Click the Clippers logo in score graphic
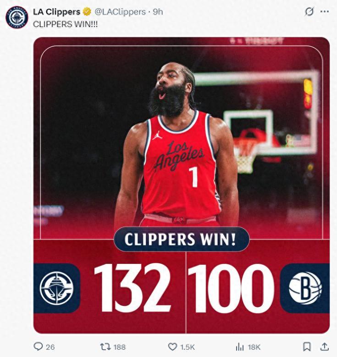Screen dimensions: 337x357 pos(57,288)
